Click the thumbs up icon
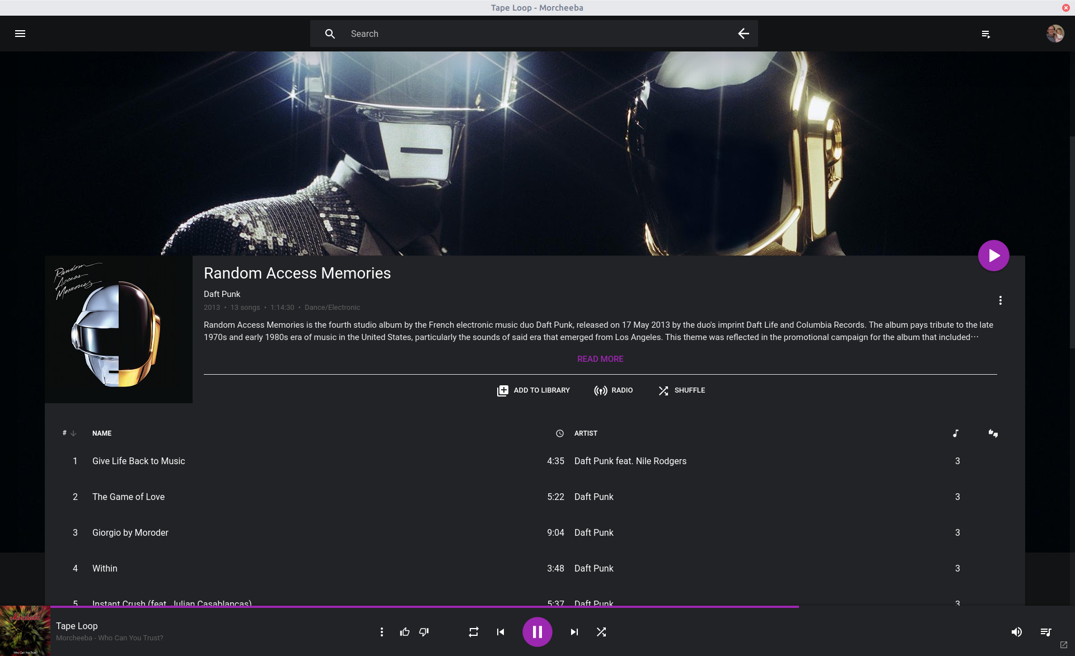This screenshot has height=656, width=1075. click(x=405, y=631)
